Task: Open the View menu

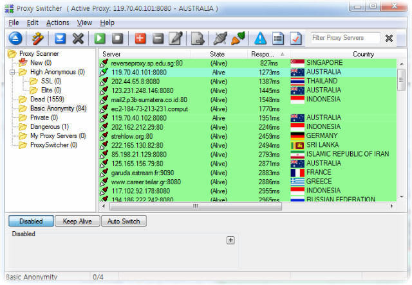Action: [84, 23]
